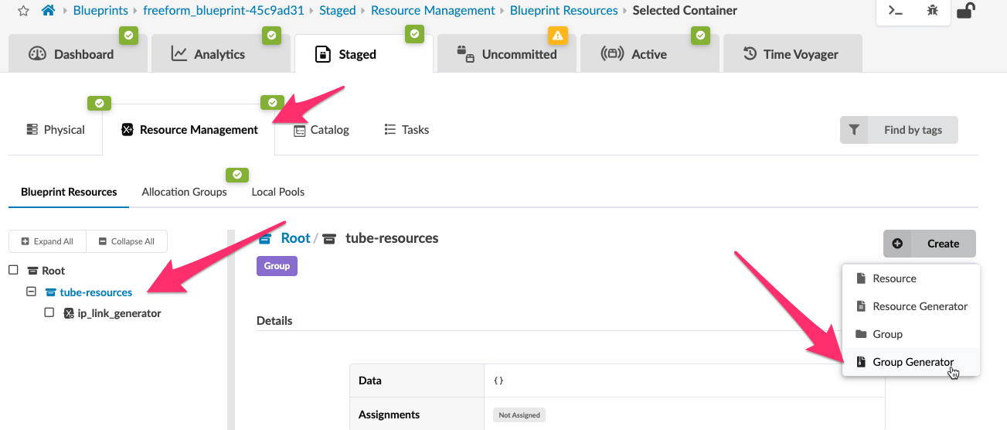Click Find by tags button

(912, 130)
